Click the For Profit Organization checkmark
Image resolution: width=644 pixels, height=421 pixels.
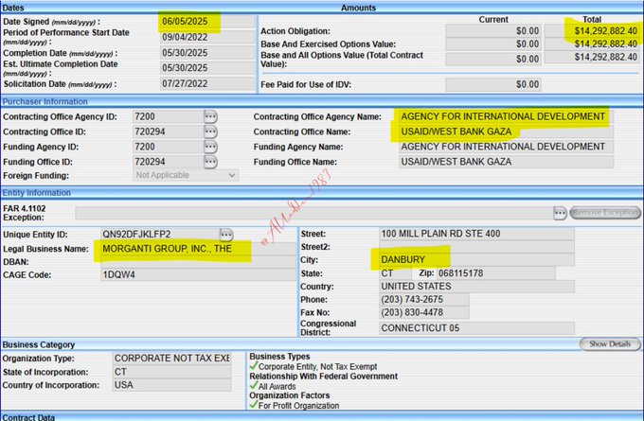254,406
